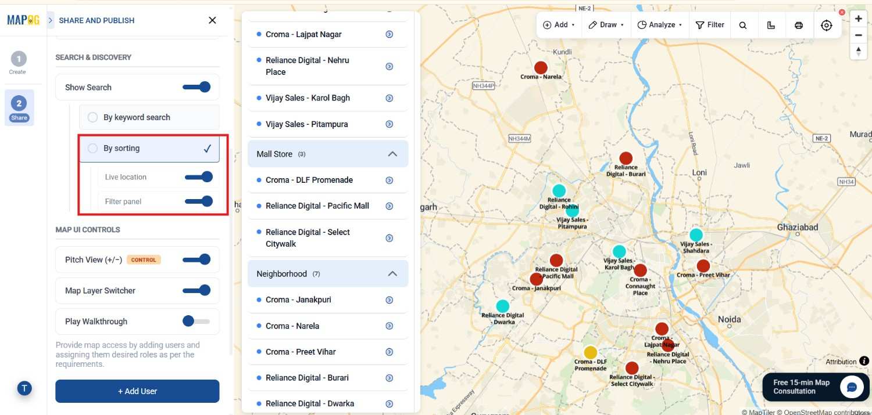This screenshot has height=415, width=872.
Task: Click Croma - Preet Vihar red marker
Action: 703,266
